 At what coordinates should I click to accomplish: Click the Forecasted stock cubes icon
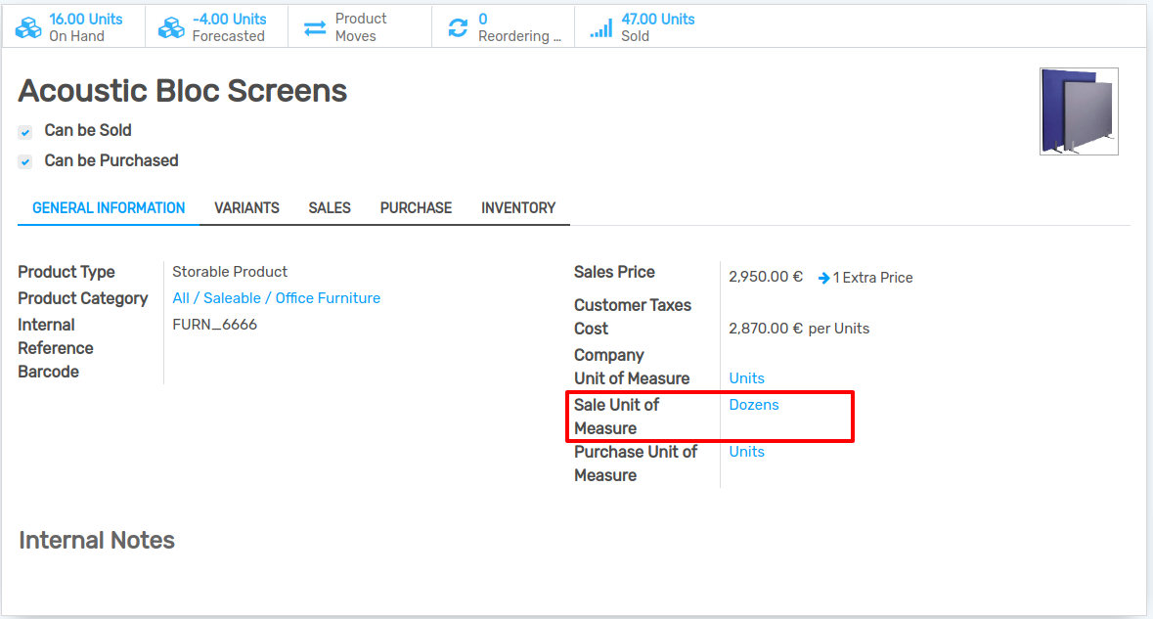click(172, 26)
